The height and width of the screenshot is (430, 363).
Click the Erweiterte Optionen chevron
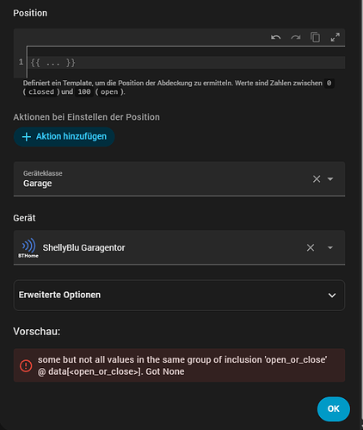click(x=332, y=296)
